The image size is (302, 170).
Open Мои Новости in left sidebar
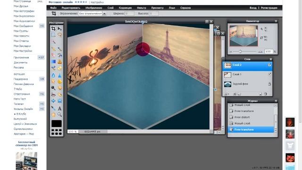click(21, 36)
